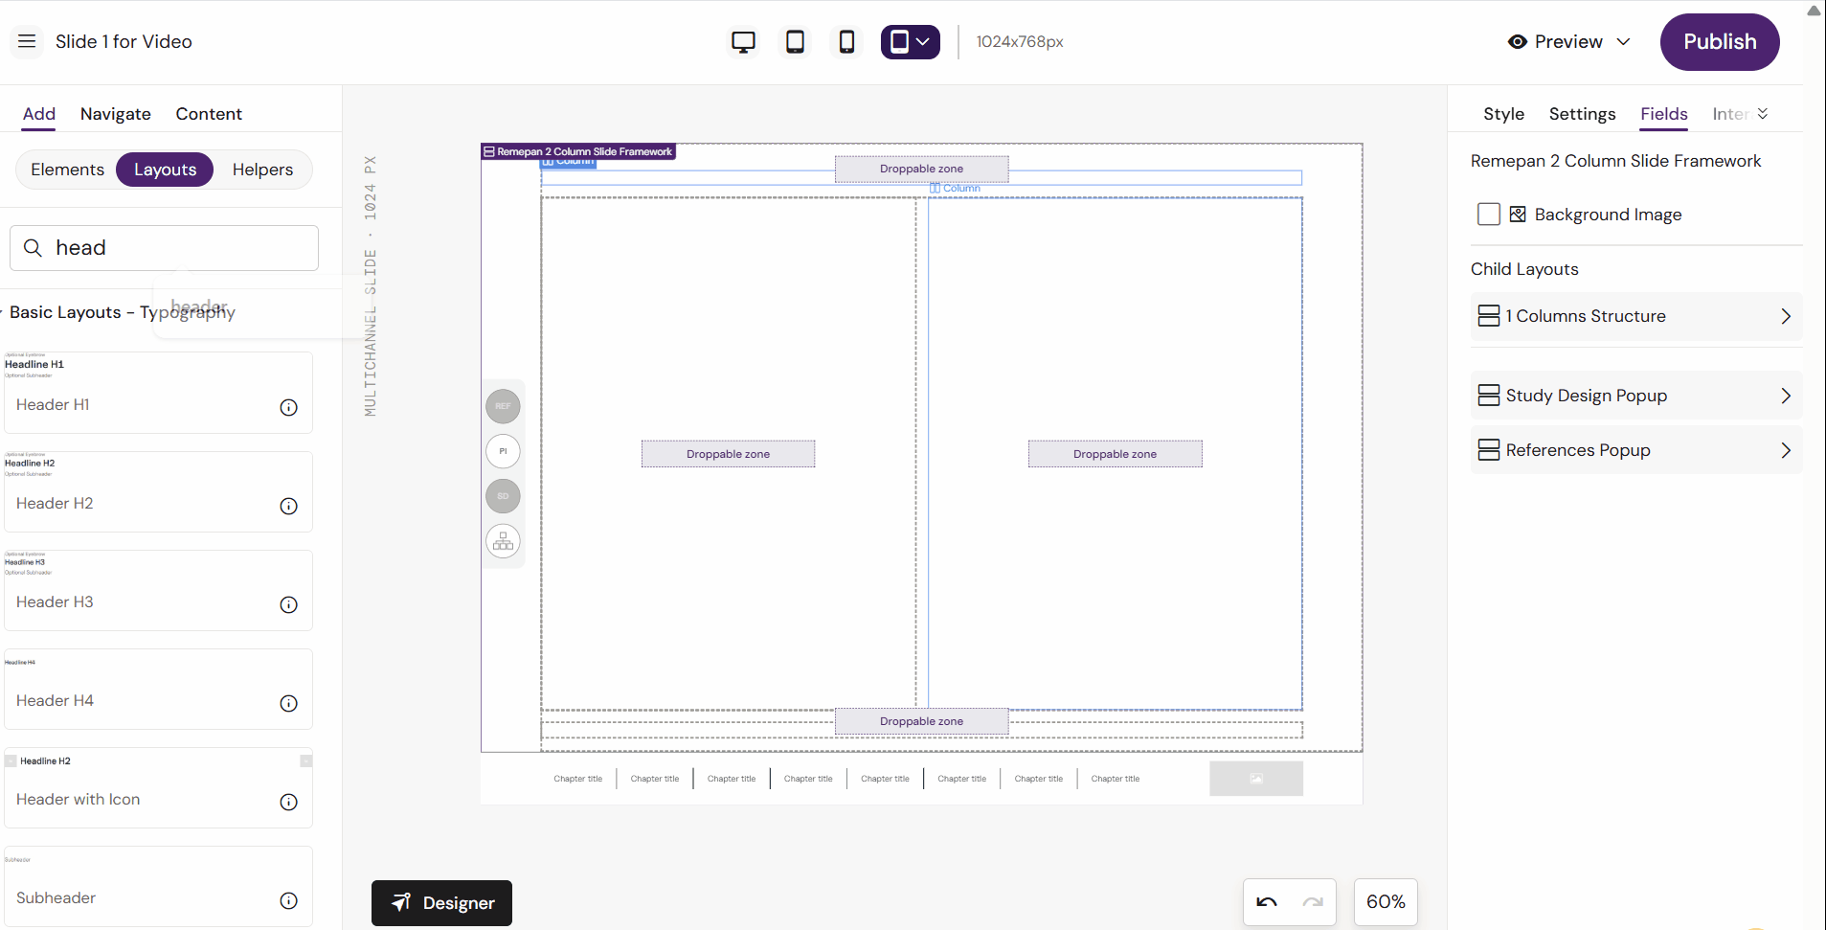Open Designer mode
The width and height of the screenshot is (1826, 930).
pyautogui.click(x=440, y=902)
